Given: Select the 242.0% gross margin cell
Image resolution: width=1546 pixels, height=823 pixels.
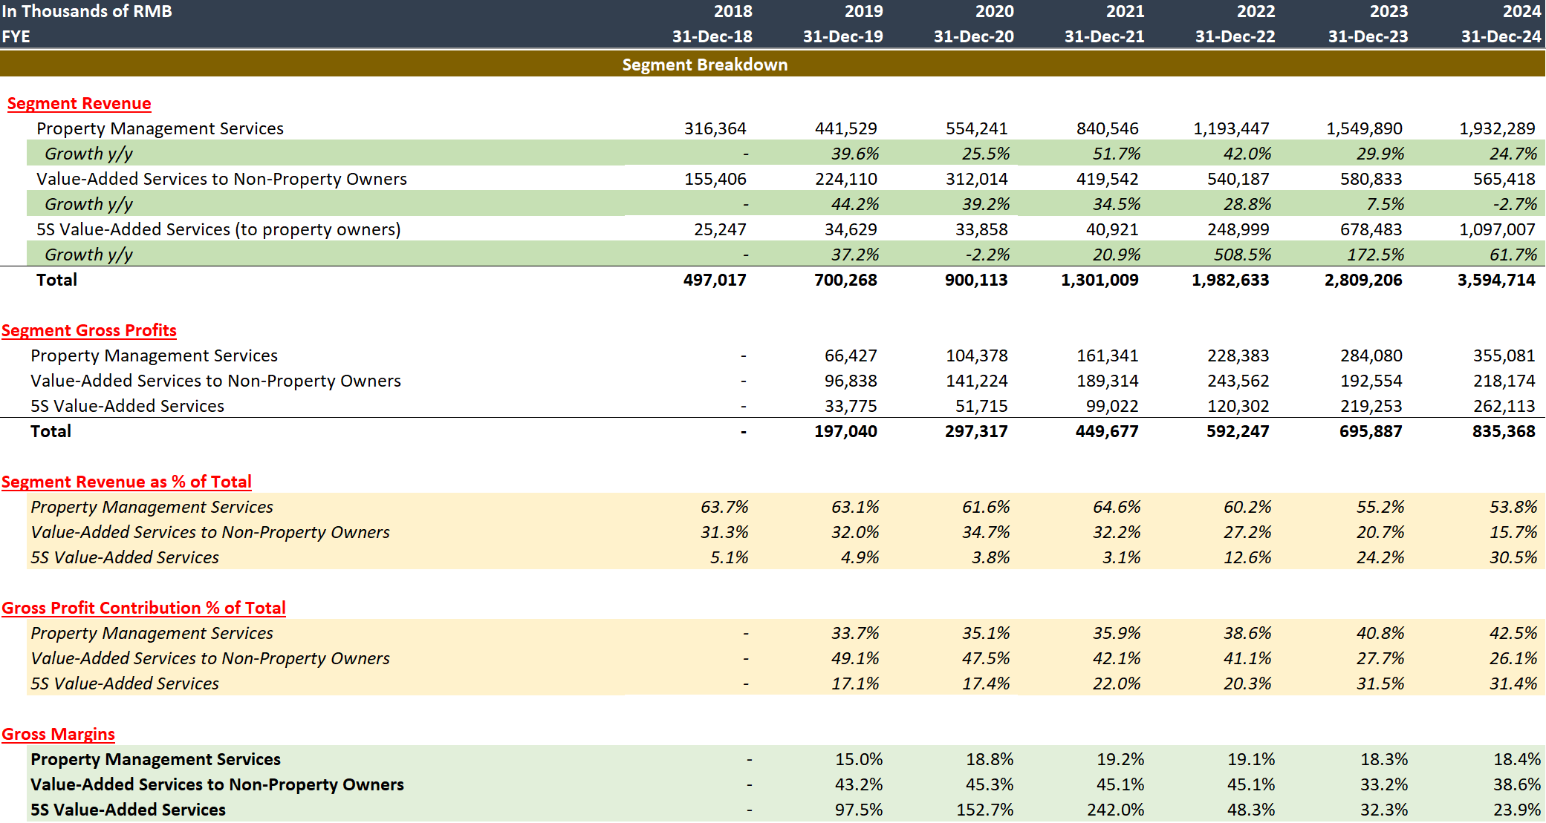Looking at the screenshot, I should [1115, 810].
